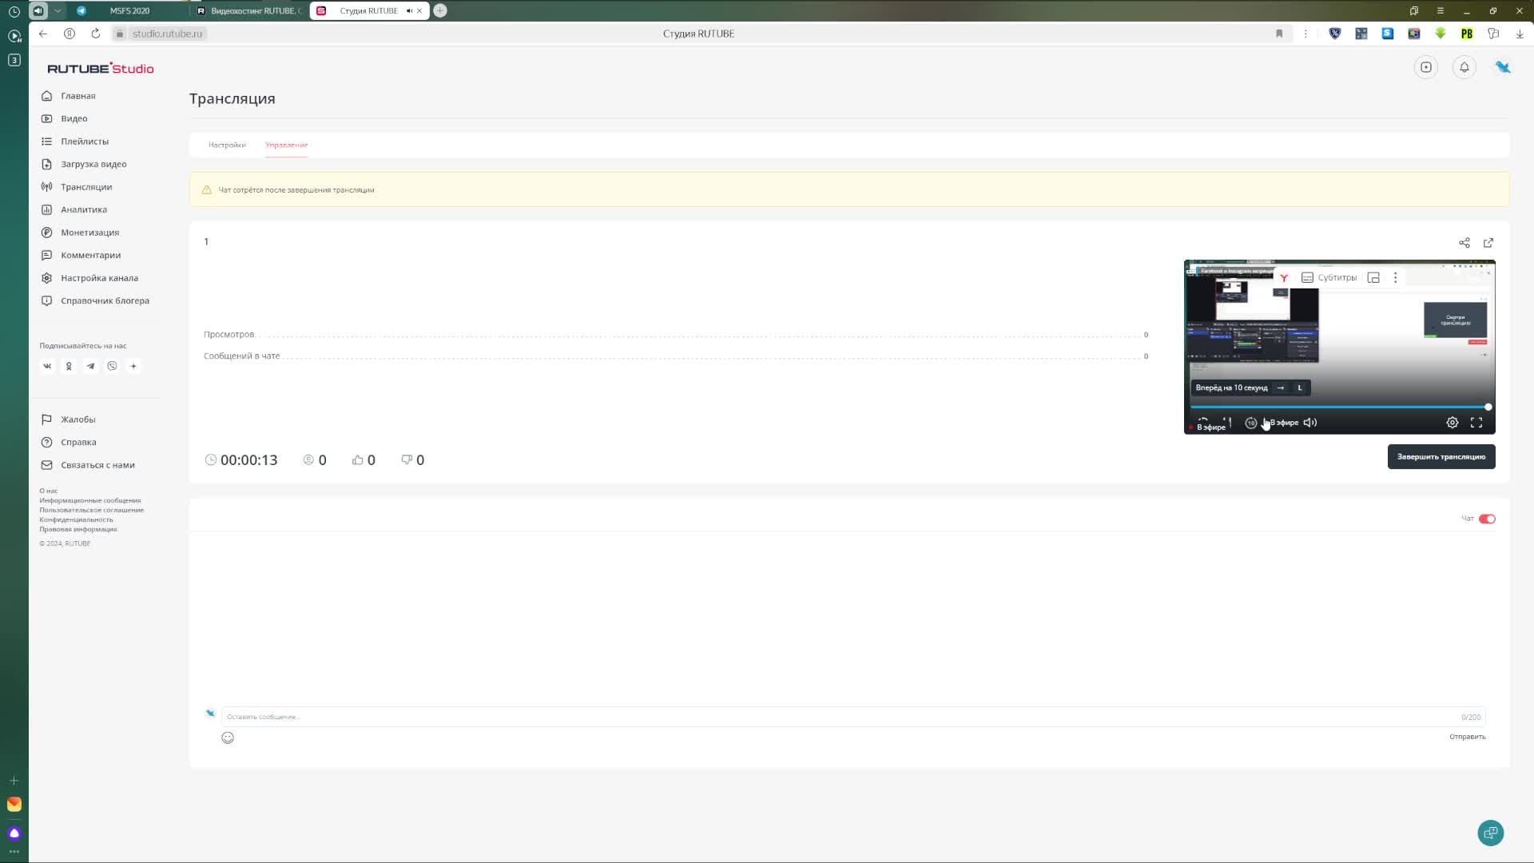Open Монетизация in the sidebar
Viewport: 1534px width, 863px height.
[x=89, y=233]
